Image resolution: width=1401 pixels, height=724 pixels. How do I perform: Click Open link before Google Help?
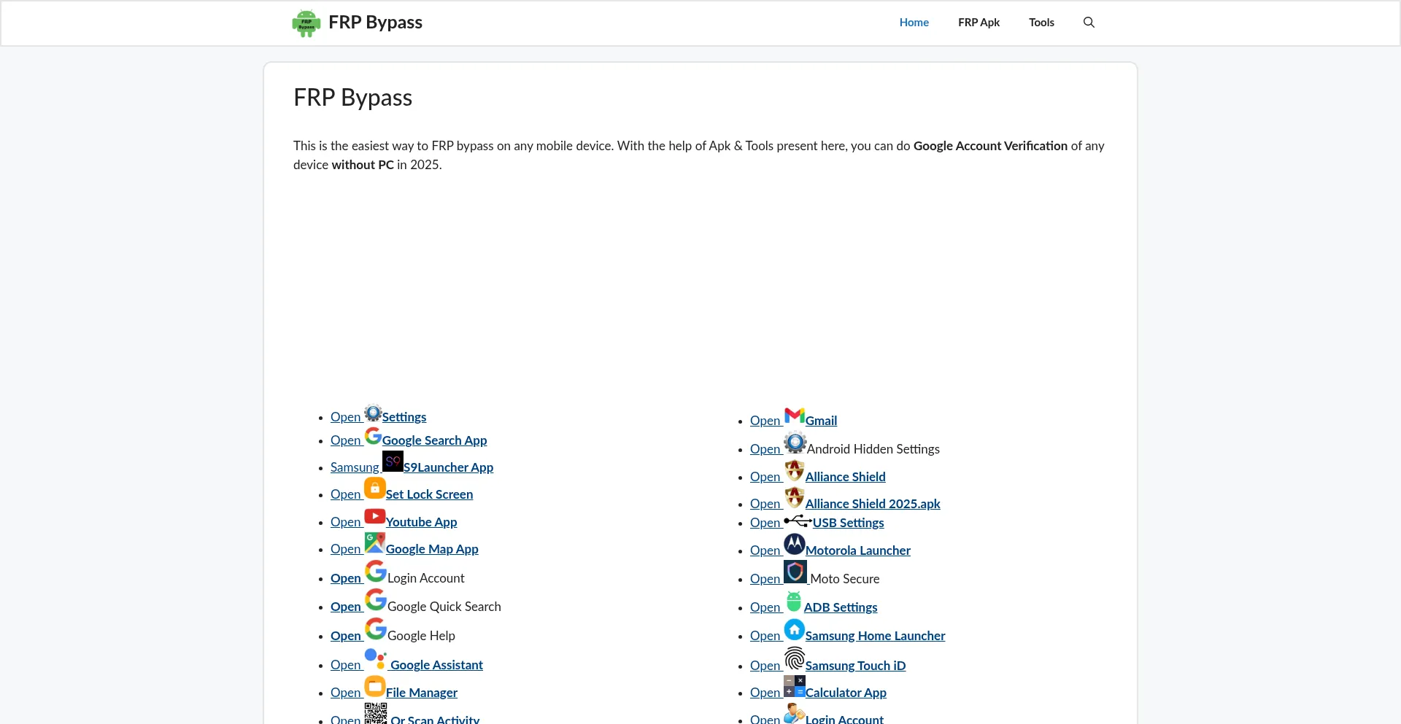pos(346,636)
